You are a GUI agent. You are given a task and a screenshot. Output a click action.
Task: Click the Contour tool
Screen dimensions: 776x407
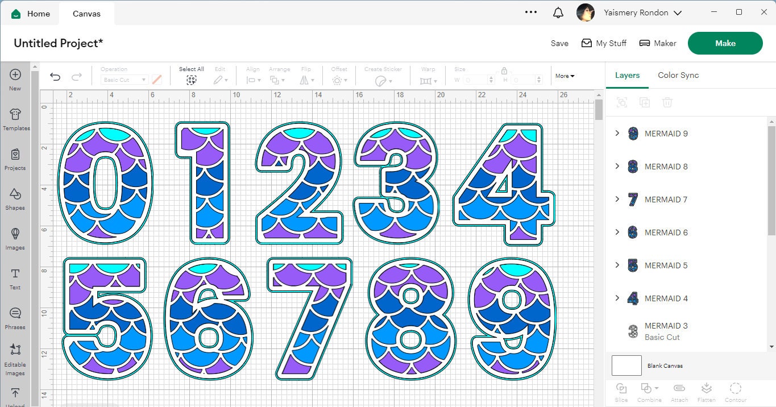[x=736, y=392]
